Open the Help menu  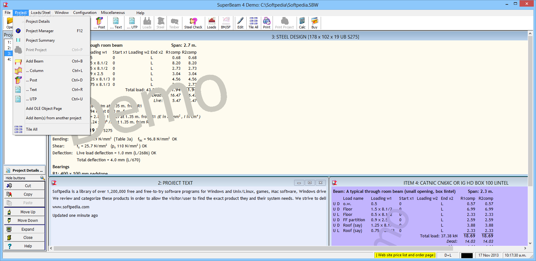[140, 13]
